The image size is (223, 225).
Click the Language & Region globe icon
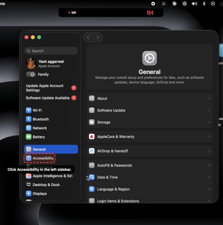(92, 189)
